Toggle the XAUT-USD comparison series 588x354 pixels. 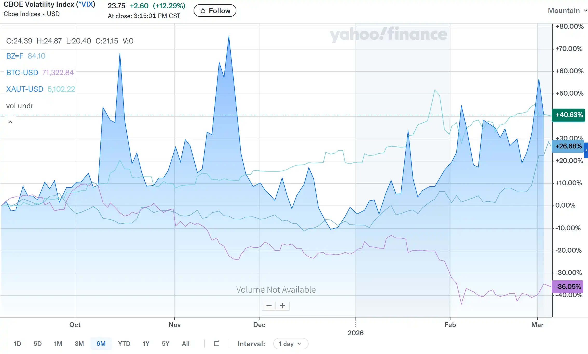pos(24,89)
